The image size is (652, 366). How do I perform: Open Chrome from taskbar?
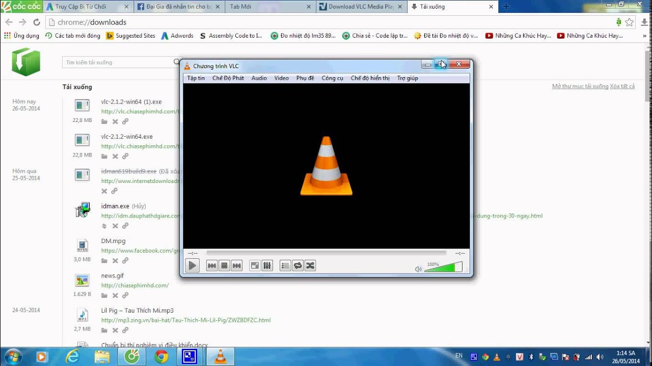tap(162, 357)
